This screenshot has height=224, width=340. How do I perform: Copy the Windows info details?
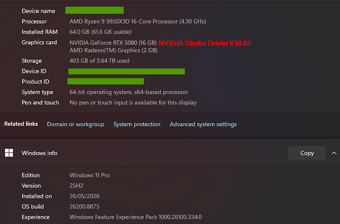[307, 153]
